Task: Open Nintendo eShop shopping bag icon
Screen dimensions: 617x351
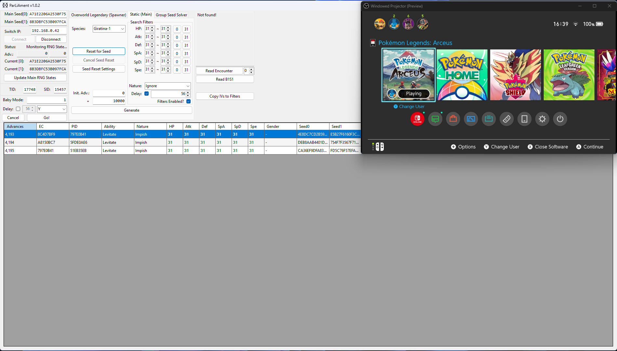Action: coord(453,119)
